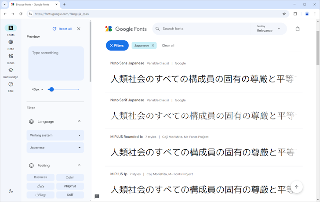Close the filters panel with X
Viewport: 320px width, 202px height.
pyautogui.click(x=79, y=29)
